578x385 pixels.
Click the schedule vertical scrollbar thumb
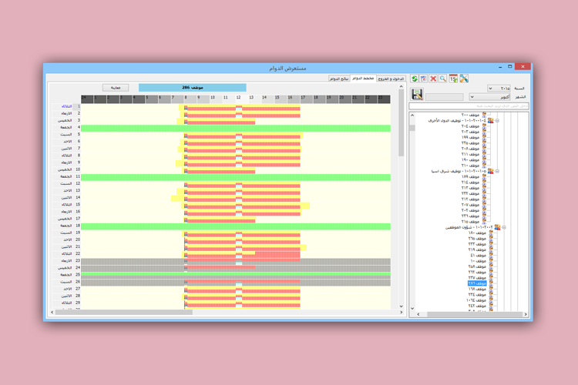(401, 123)
